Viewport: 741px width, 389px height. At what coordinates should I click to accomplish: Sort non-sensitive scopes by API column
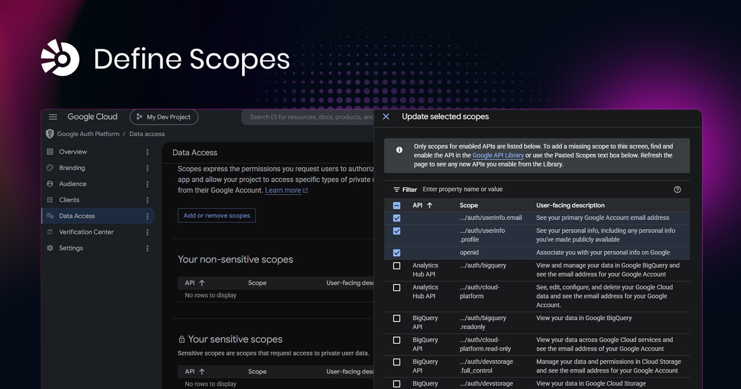pyautogui.click(x=195, y=283)
